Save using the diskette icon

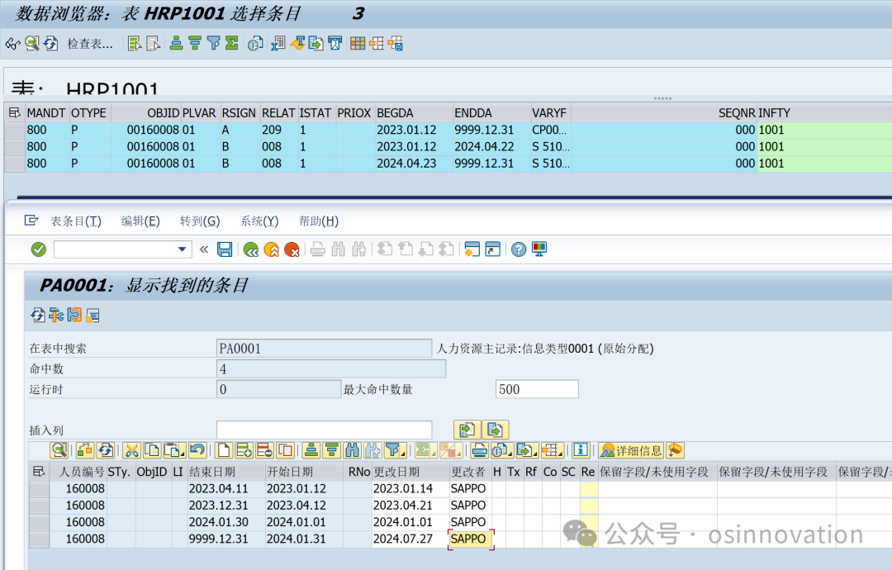224,249
